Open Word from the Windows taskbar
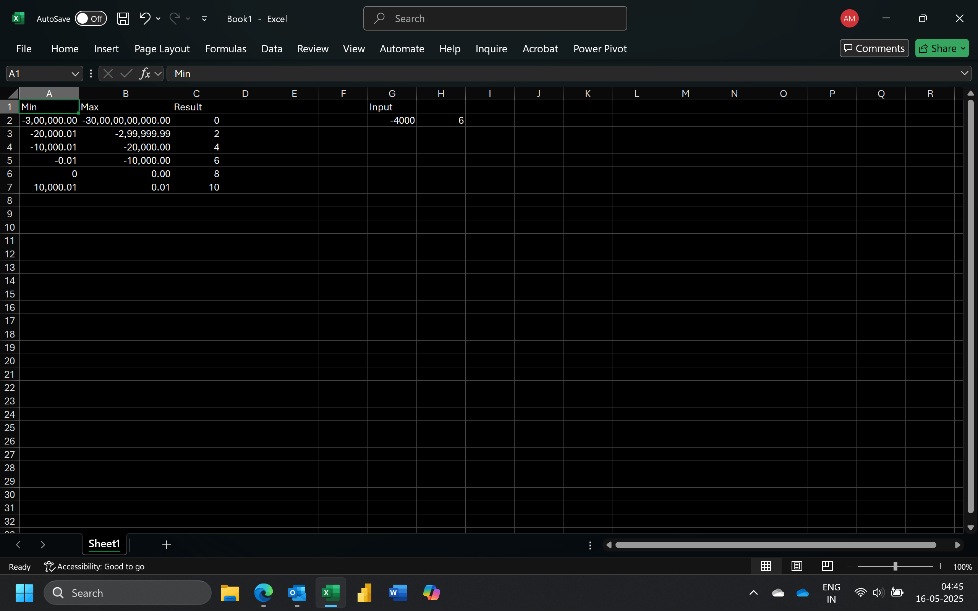Image resolution: width=978 pixels, height=611 pixels. coord(398,593)
